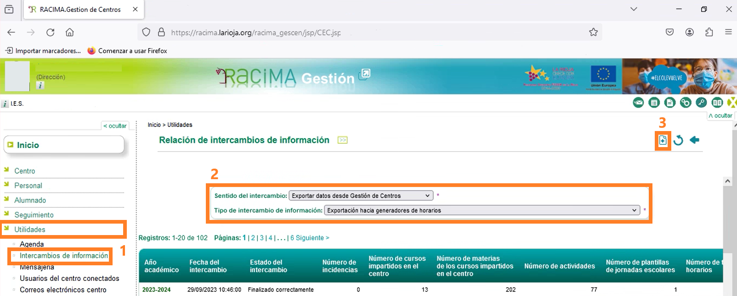
Task: Expand the Seguimiento menu section
Action: click(34, 215)
